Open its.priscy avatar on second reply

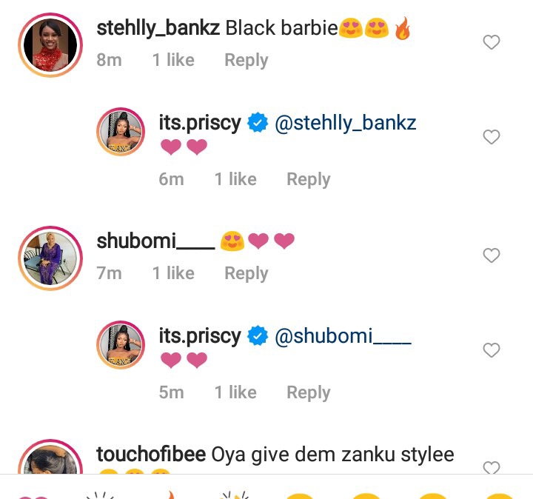tap(121, 345)
